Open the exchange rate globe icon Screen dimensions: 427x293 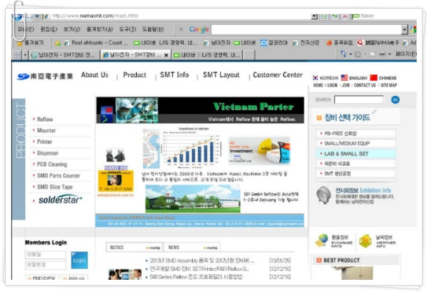coord(322,241)
